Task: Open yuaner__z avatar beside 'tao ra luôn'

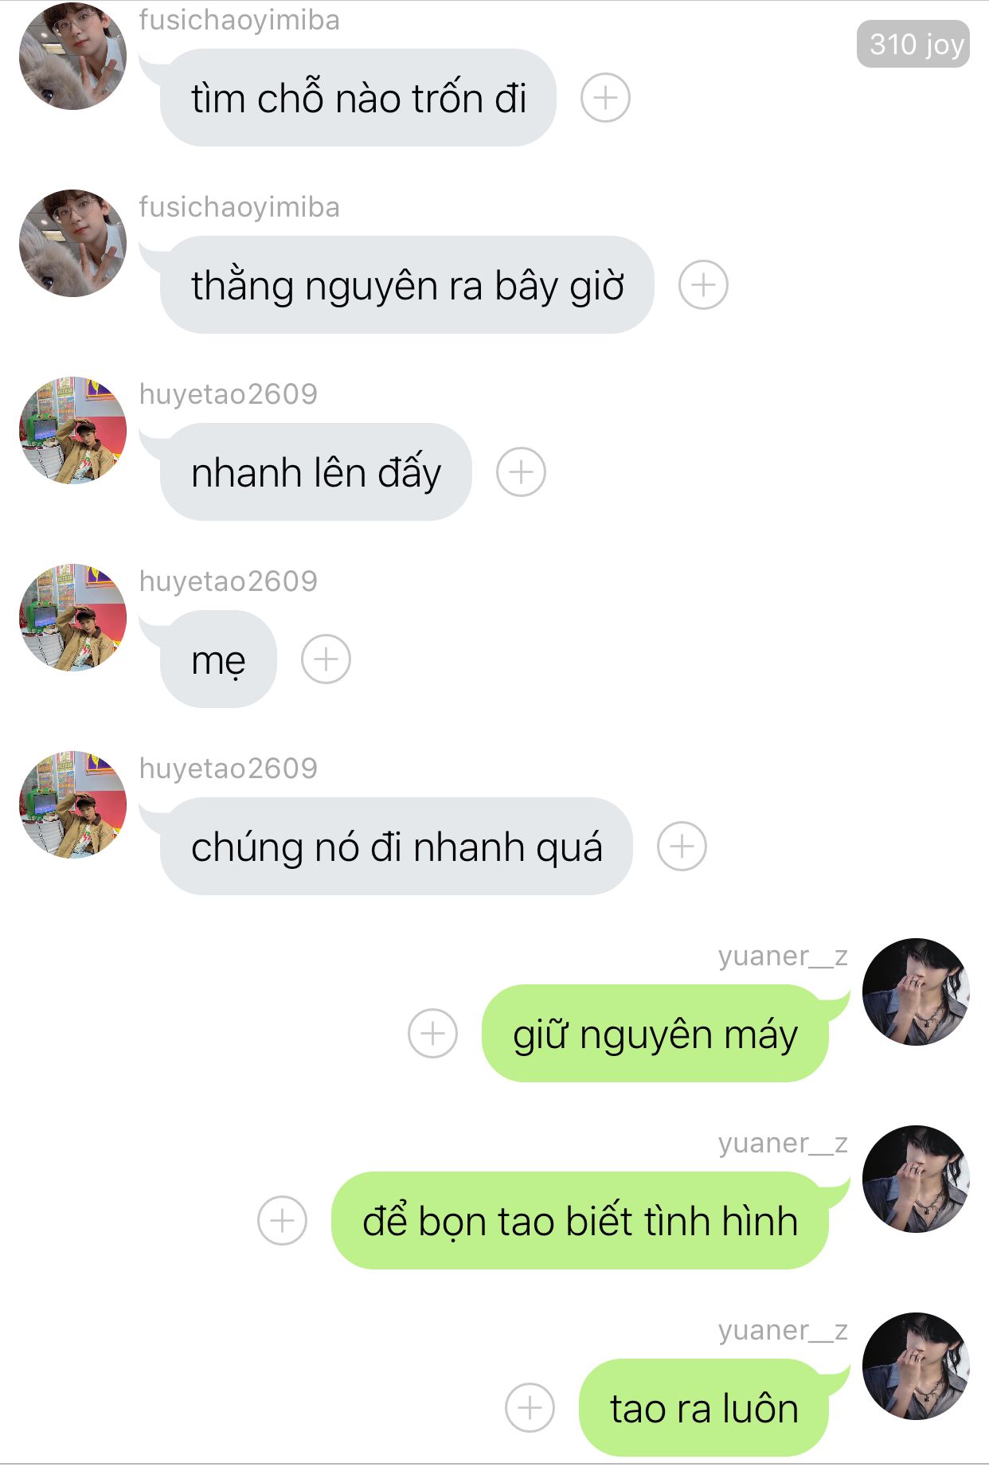Action: (916, 1366)
